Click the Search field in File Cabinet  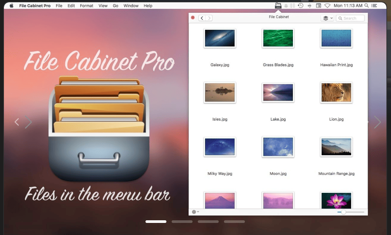[350, 18]
